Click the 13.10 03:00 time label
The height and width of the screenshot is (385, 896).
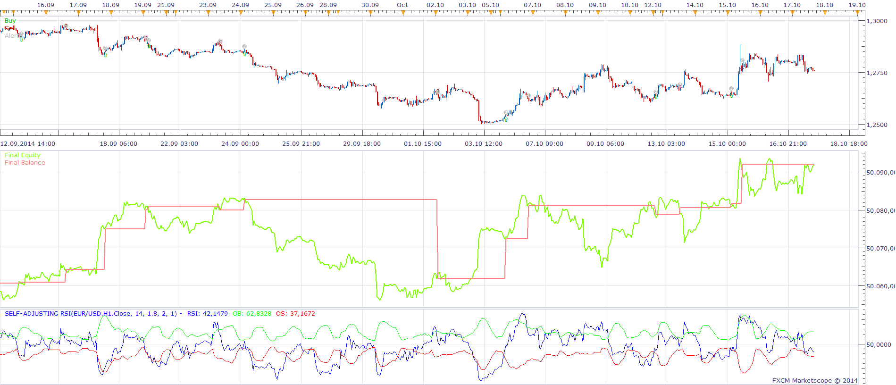(666, 143)
